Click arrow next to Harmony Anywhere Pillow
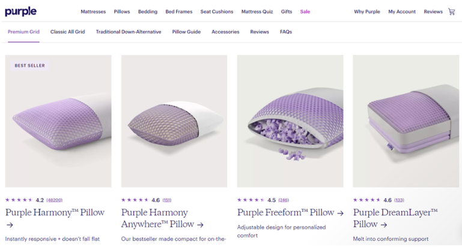The height and width of the screenshot is (247, 462). click(x=201, y=224)
